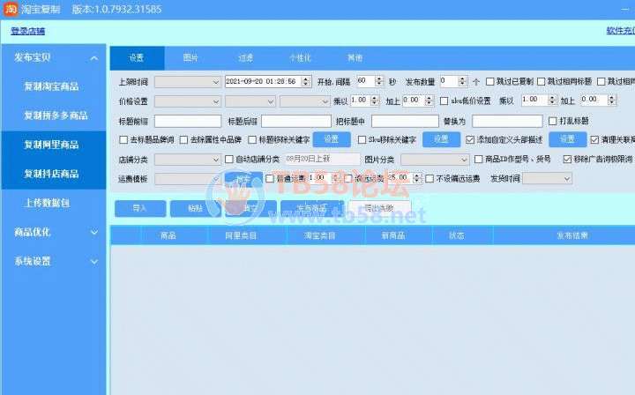This screenshot has height=395, width=635.
Task: Open the third 价格设置 dropdown
Action: (305, 101)
